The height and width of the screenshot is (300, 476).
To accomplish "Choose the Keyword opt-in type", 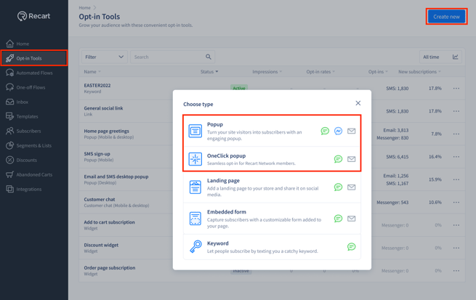I will pos(272,247).
